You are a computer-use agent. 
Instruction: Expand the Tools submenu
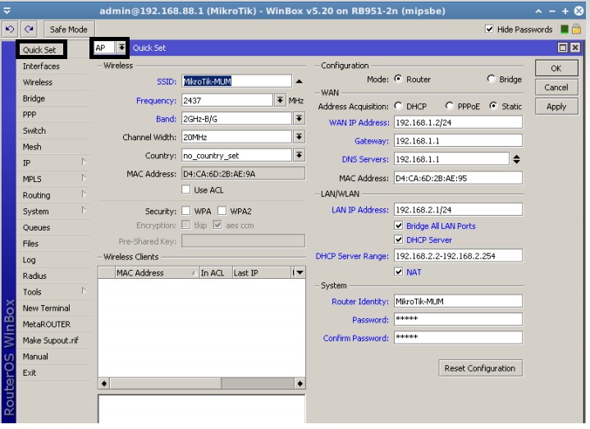[x=84, y=291]
